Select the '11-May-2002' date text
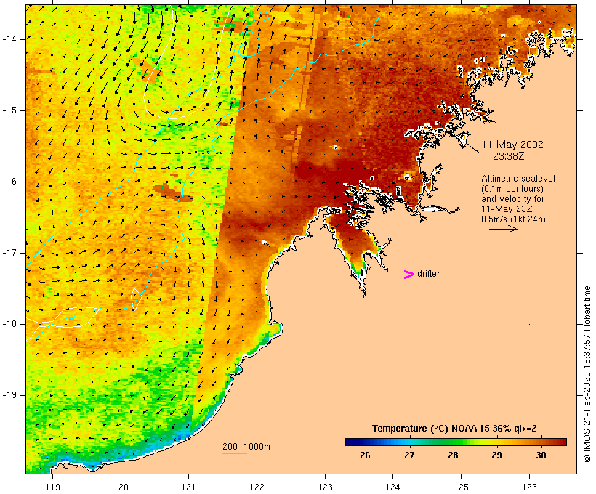596x494 pixels. point(512,145)
